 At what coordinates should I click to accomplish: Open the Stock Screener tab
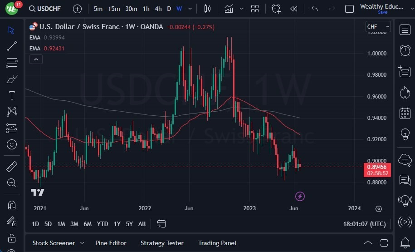tap(54, 243)
